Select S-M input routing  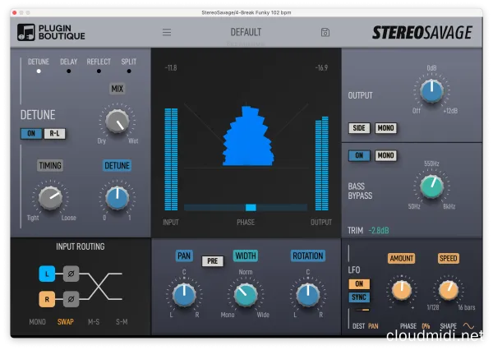(122, 322)
